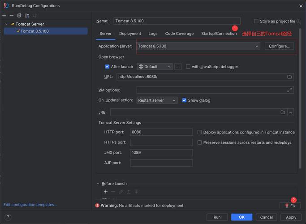306x224 pixels.
Task: Copy the selected configuration
Action: coord(19,15)
